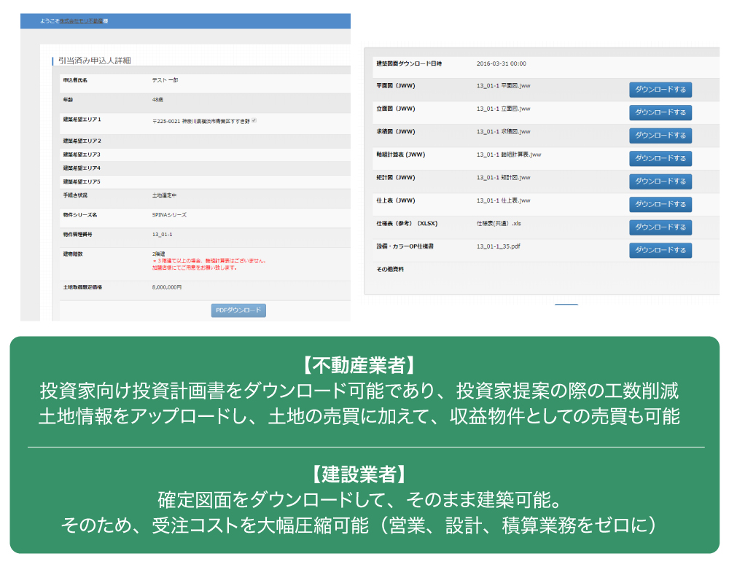The height and width of the screenshot is (567, 729).
Task: Click the その他資料 row label
Action: tap(390, 269)
